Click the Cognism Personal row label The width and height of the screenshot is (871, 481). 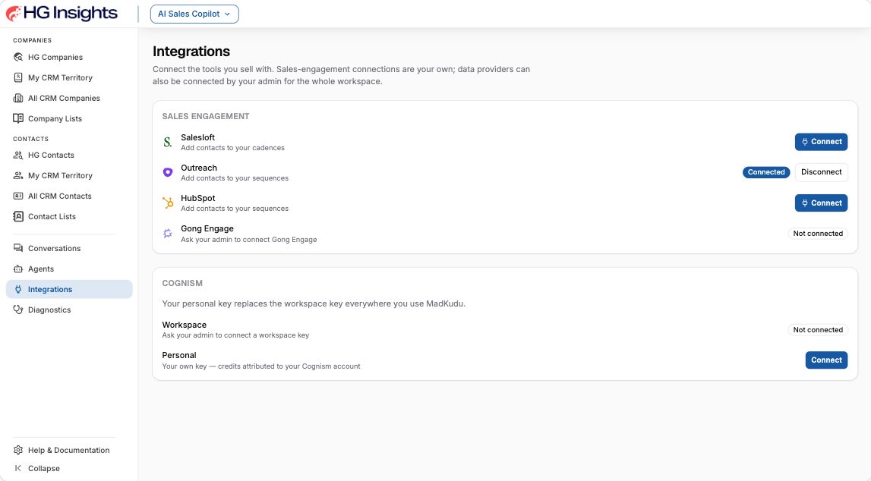pyautogui.click(x=179, y=356)
